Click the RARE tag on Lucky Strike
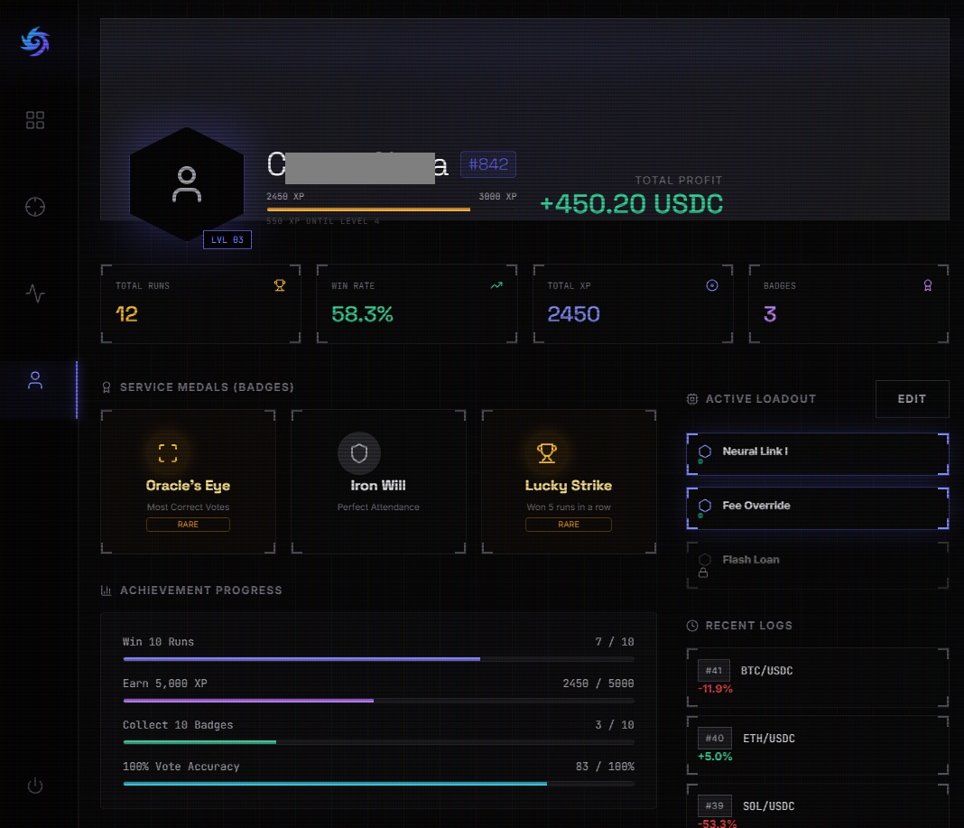964x828 pixels. pos(569,524)
